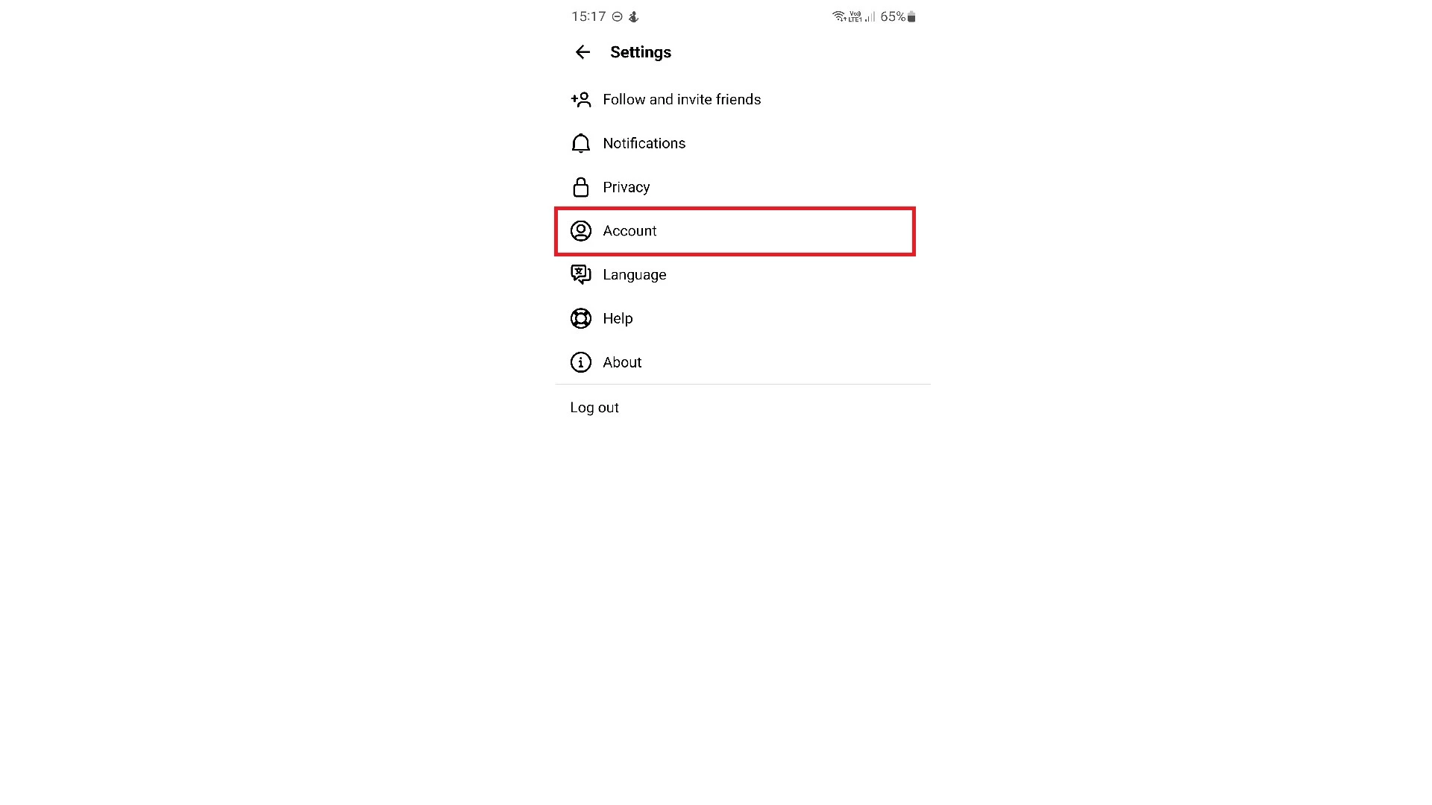
Task: Open the Notifications settings entry
Action: (x=742, y=143)
